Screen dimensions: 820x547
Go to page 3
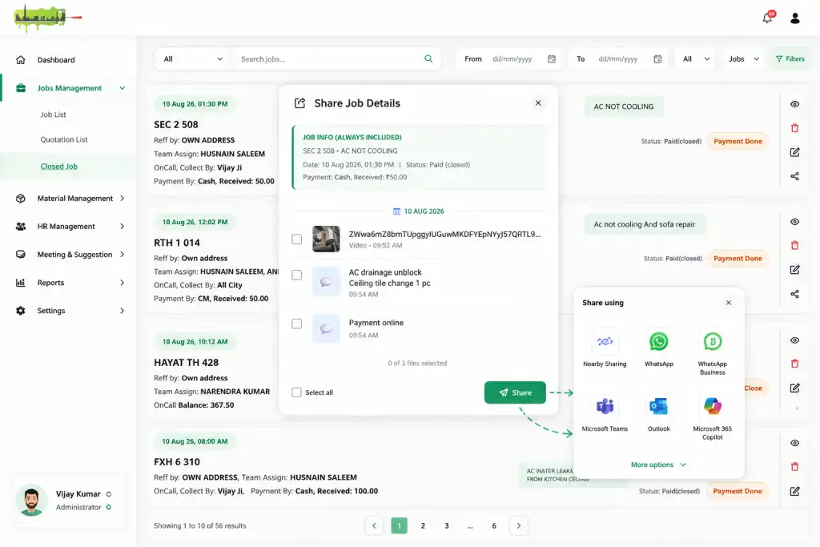click(447, 525)
